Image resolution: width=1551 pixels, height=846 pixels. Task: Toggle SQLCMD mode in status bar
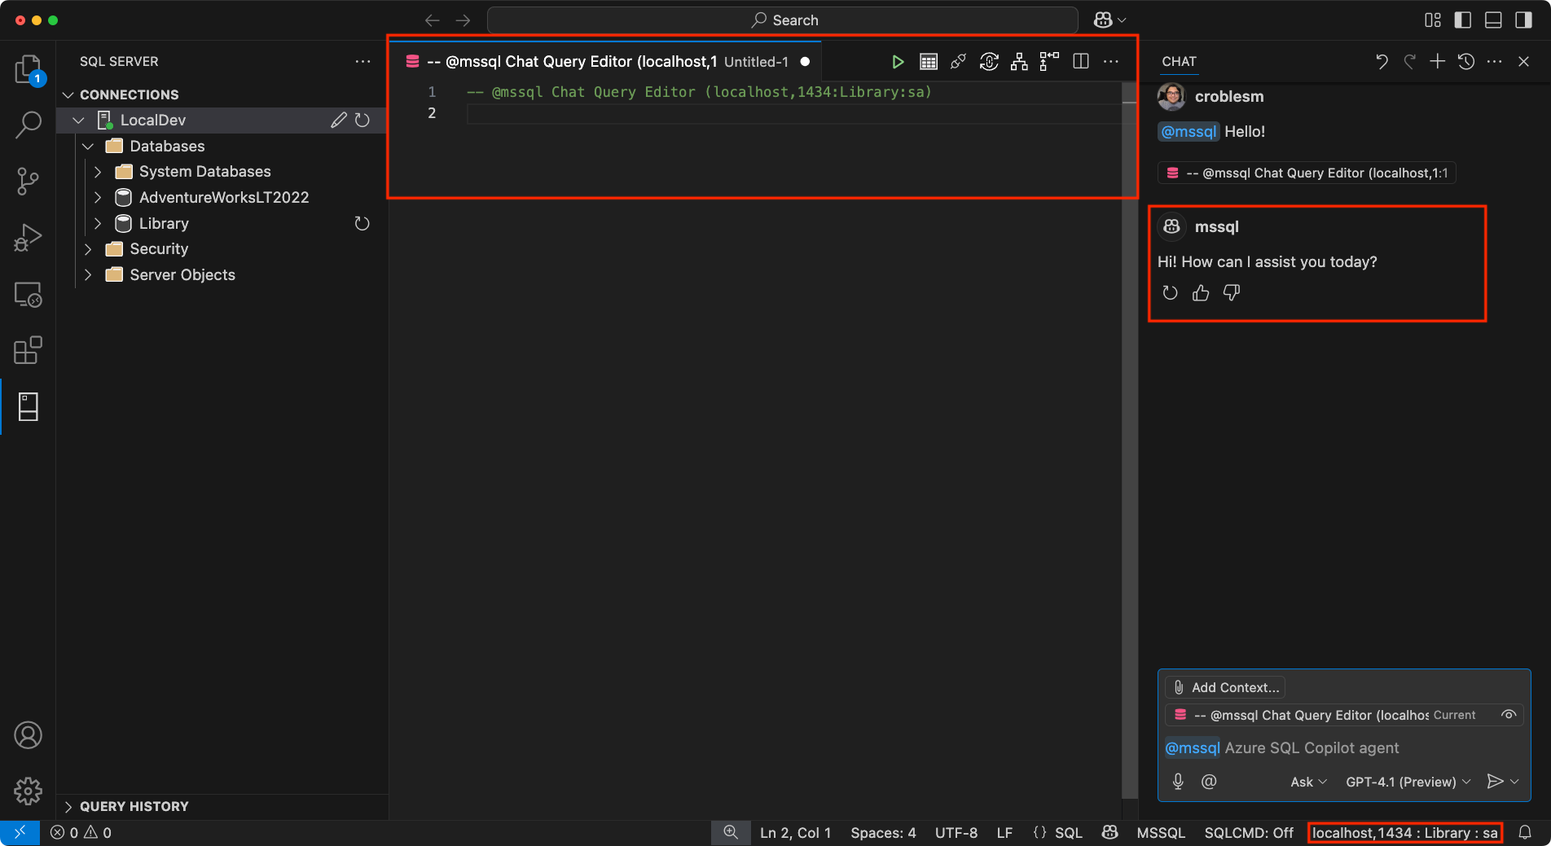tap(1249, 833)
